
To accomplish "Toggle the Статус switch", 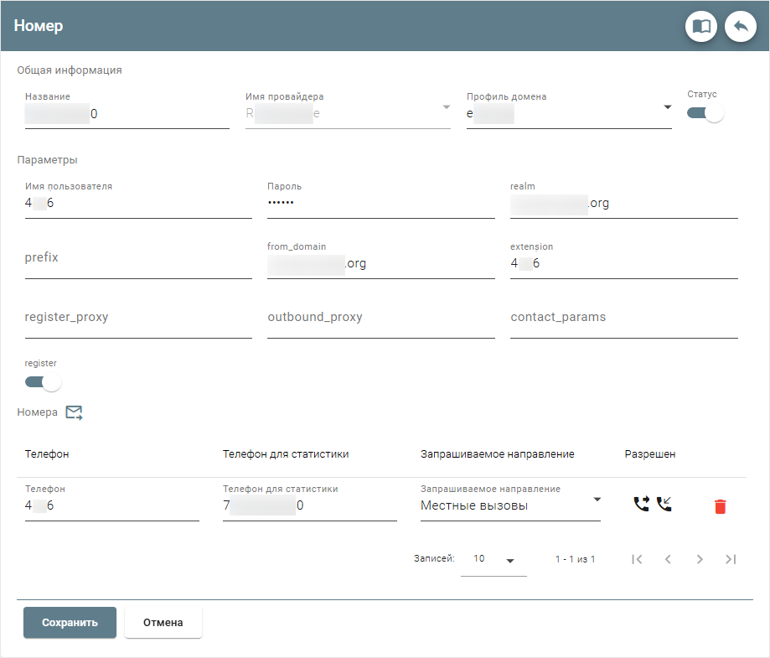I will 705,113.
